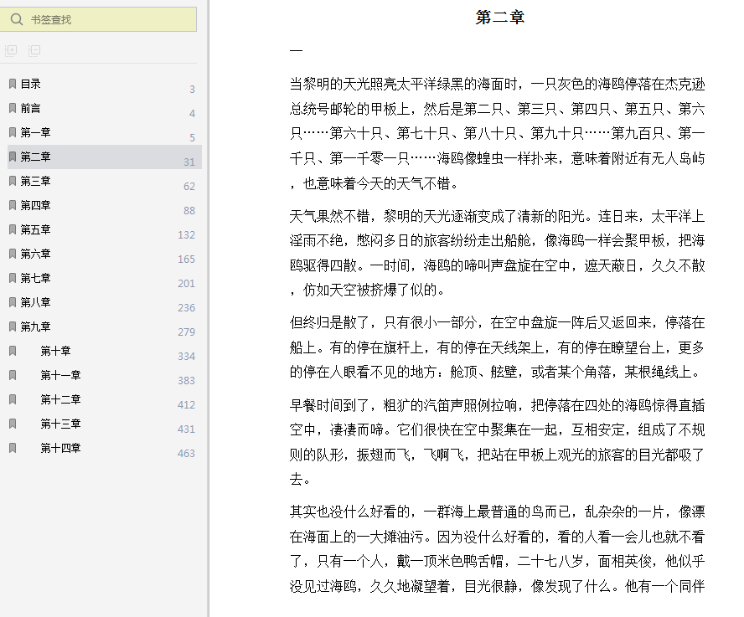Click page number 3 next to 目录
Image resolution: width=744 pixels, height=617 pixels.
tap(192, 89)
